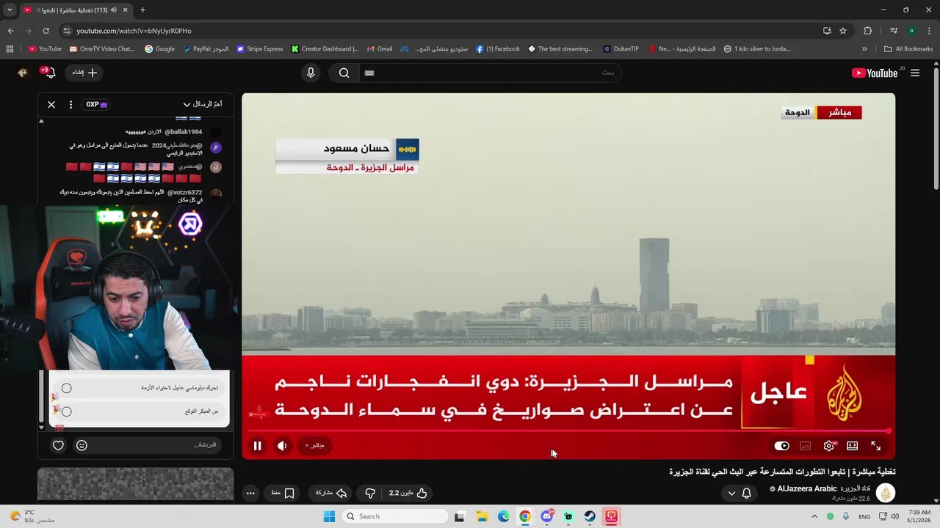Click the 0XP crown badge in the chat

coord(97,105)
